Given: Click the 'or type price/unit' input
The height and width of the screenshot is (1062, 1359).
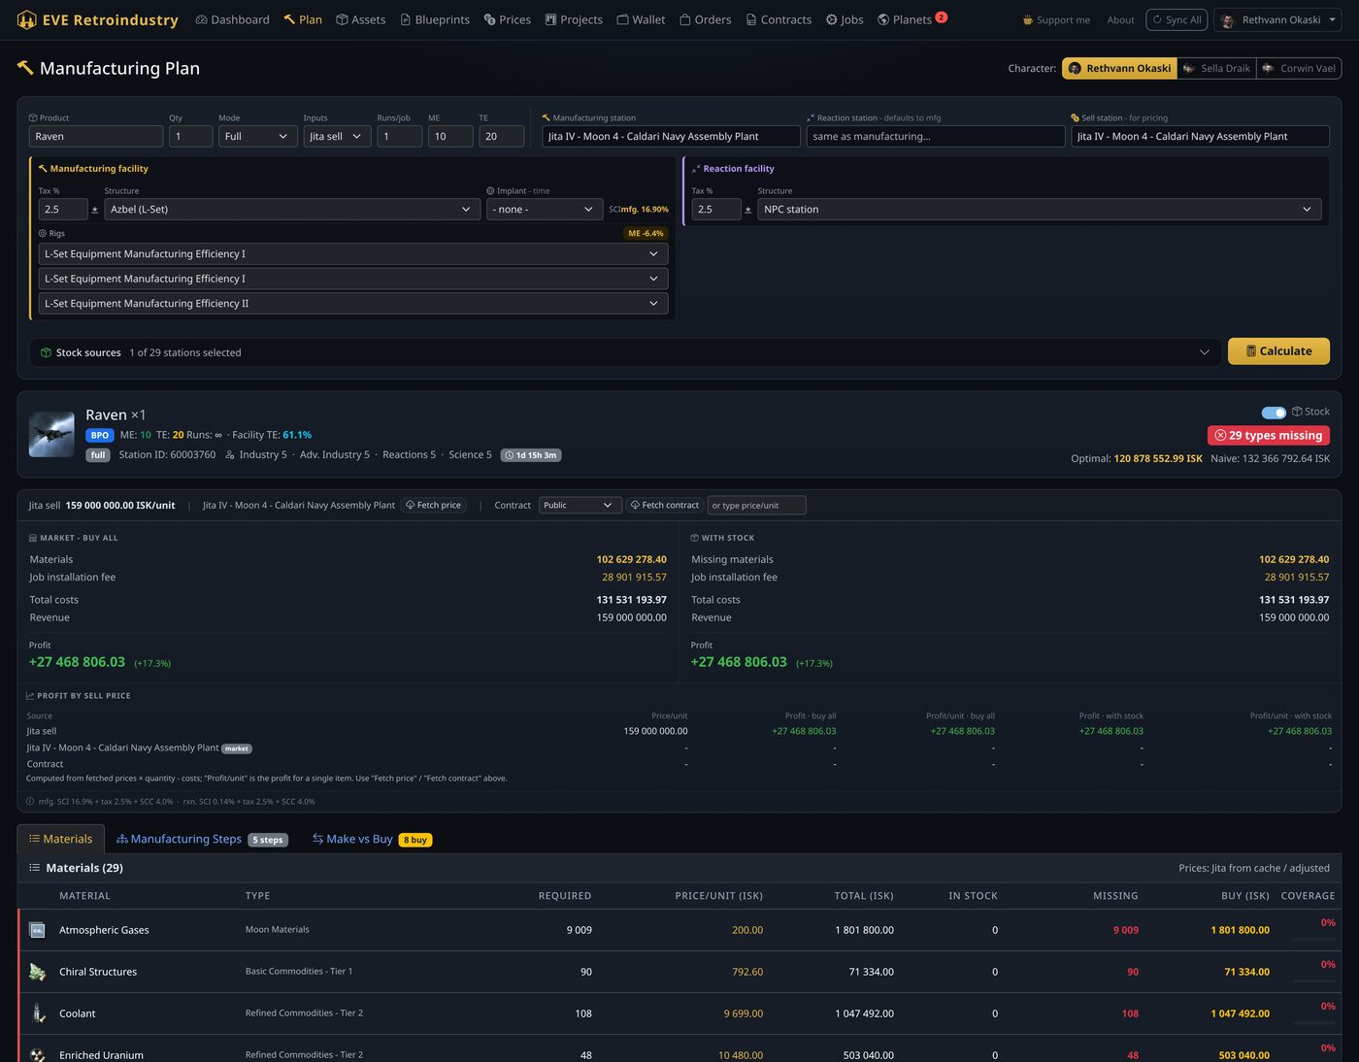Looking at the screenshot, I should 757,506.
